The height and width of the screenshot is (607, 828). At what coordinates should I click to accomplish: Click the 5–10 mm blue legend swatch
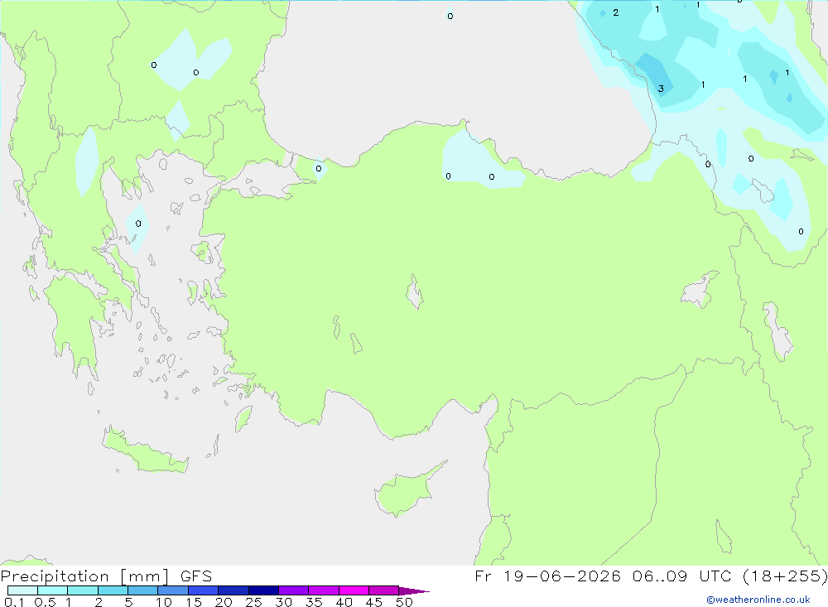tap(142, 590)
